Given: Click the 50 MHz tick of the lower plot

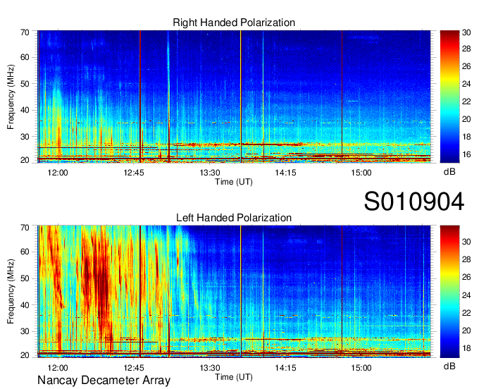Looking at the screenshot, I should 25,278.
